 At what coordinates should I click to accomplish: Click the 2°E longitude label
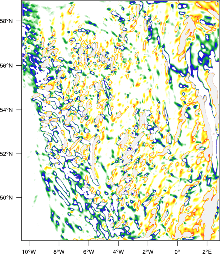point(207,252)
